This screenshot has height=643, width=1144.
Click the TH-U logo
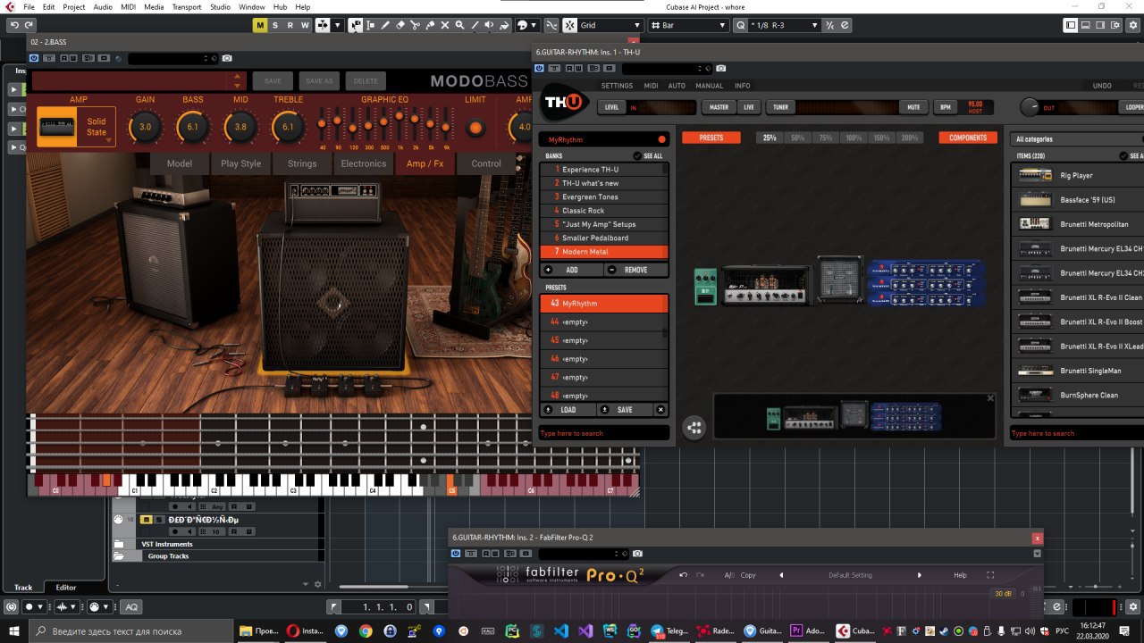566,104
